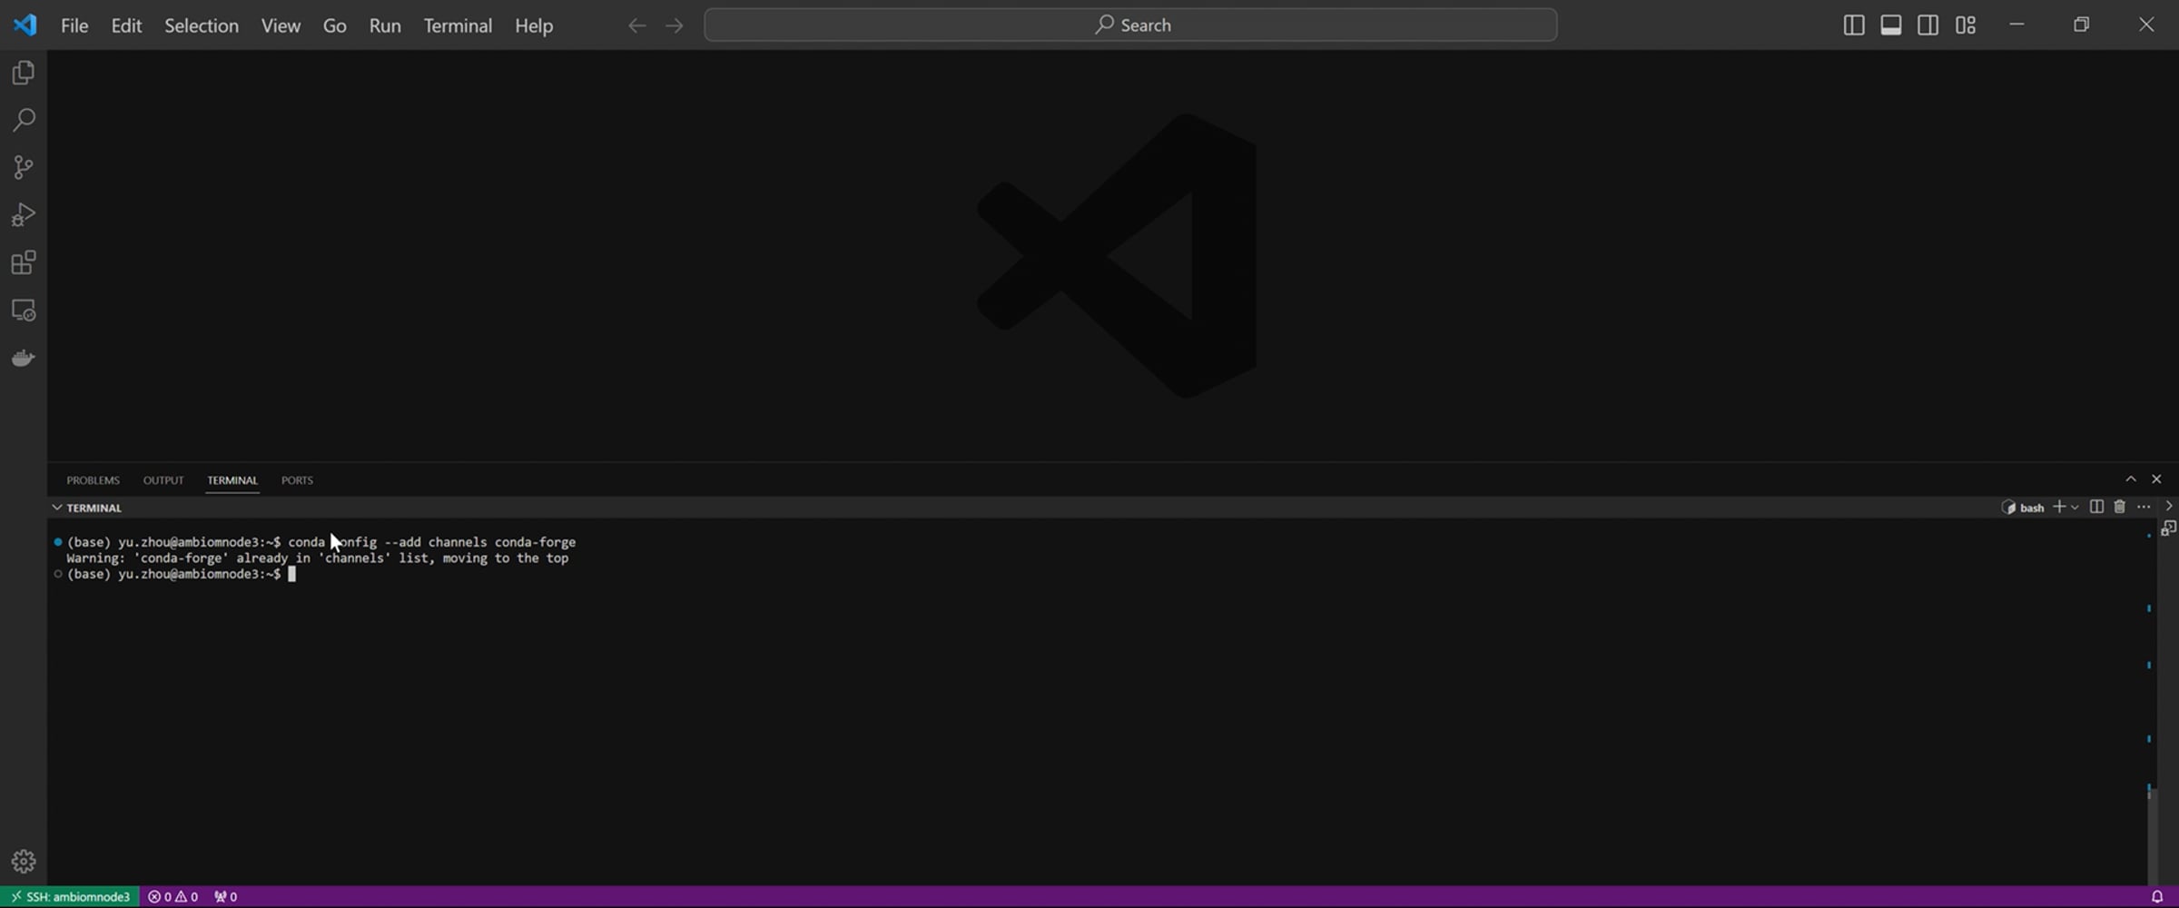2179x908 pixels.
Task: Open the Terminal menu
Action: click(x=458, y=25)
